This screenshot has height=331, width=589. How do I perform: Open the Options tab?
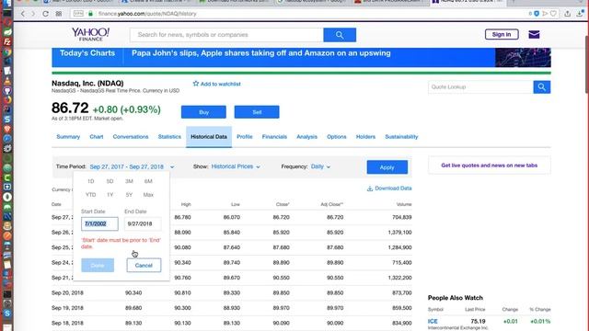(x=337, y=137)
